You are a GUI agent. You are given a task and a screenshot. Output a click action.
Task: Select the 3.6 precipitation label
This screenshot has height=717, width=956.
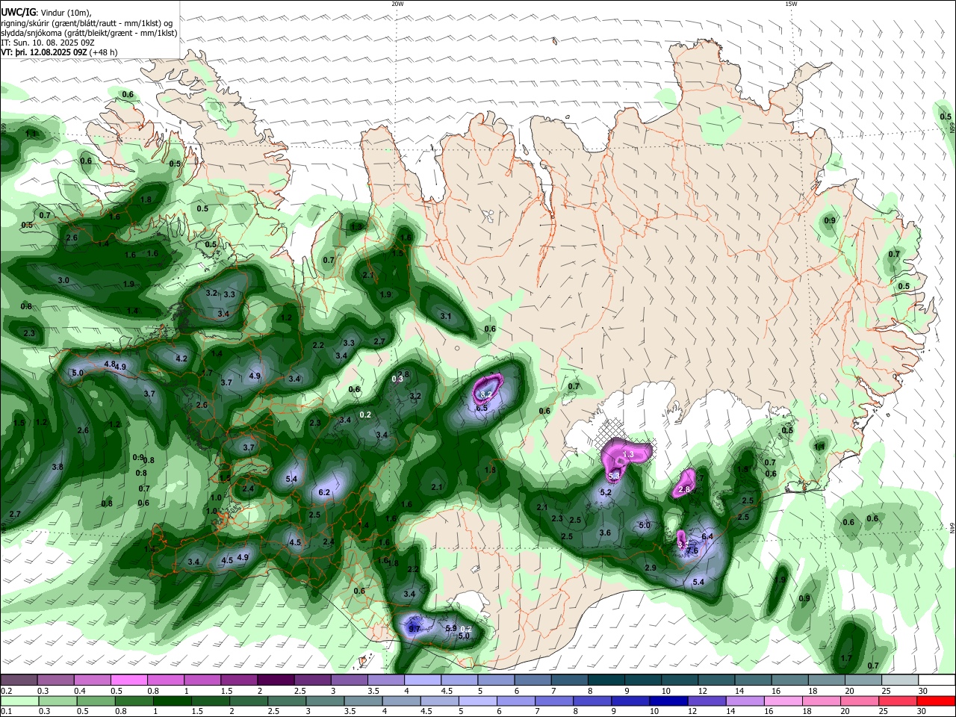tap(605, 533)
